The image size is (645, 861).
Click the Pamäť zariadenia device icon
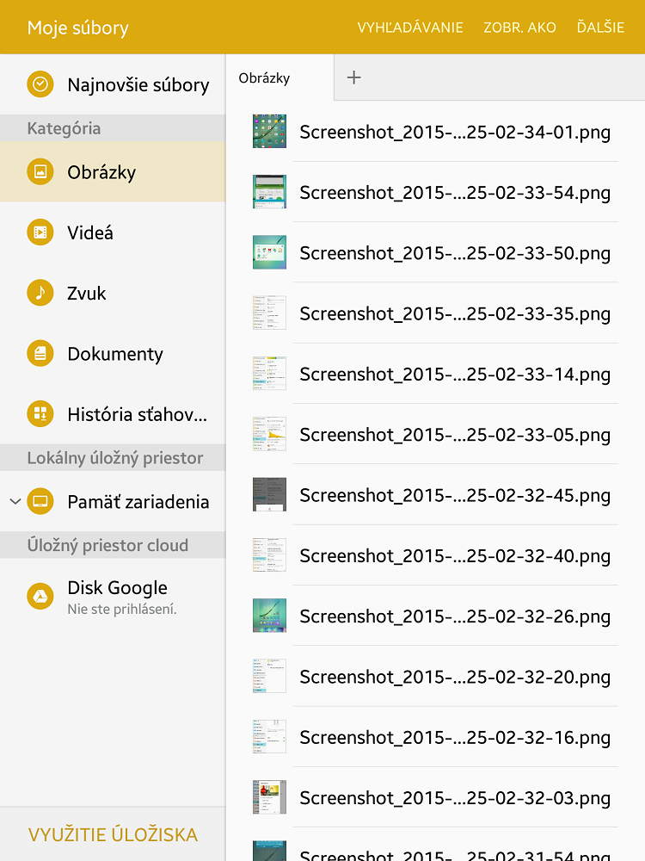click(x=40, y=501)
